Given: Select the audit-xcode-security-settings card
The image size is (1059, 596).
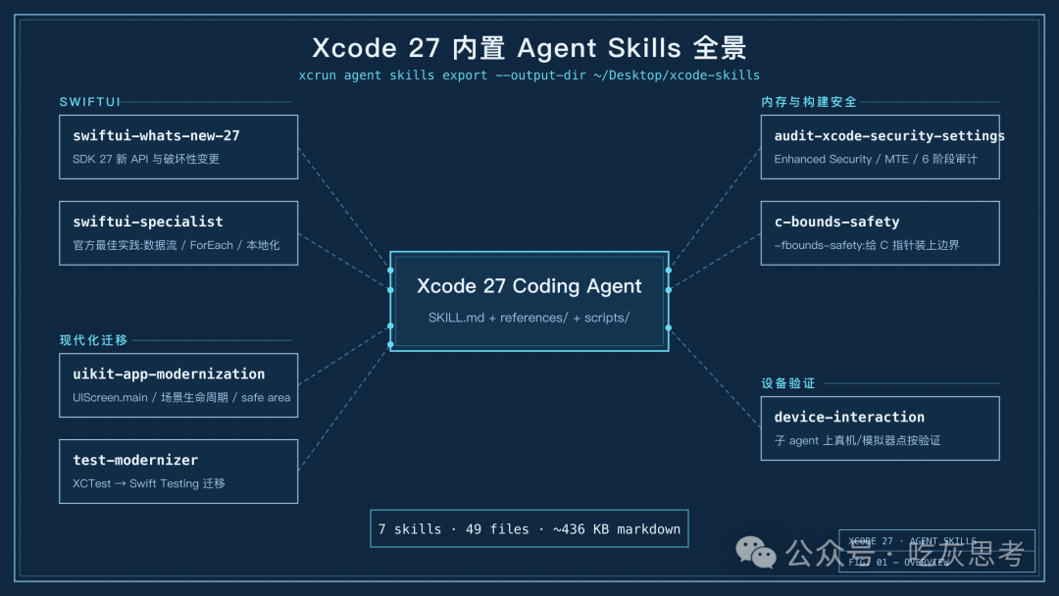Looking at the screenshot, I should coord(880,147).
